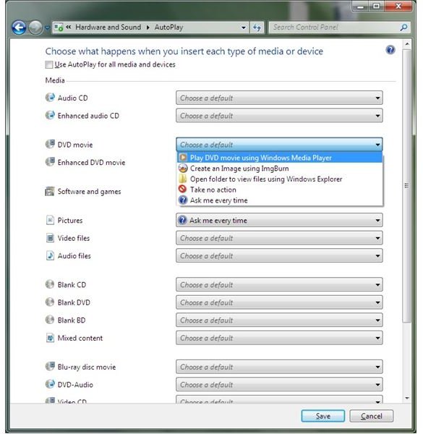Click the Software and games label

pos(89,192)
